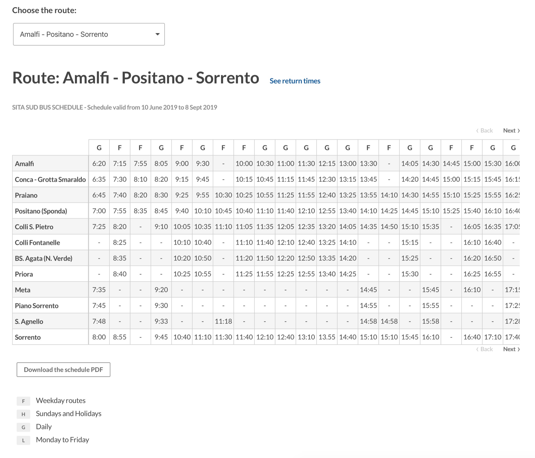Select the Amalfi row header
The height and width of the screenshot is (458, 535).
(x=50, y=163)
